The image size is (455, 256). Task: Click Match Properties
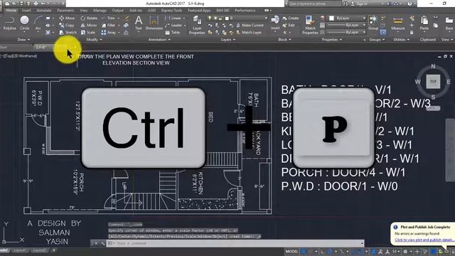point(310,26)
